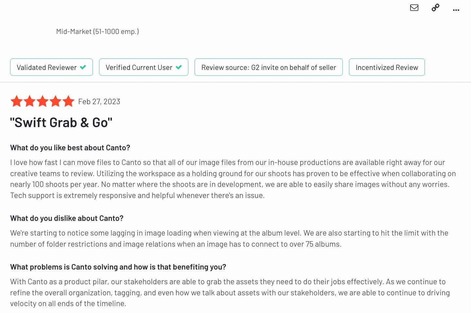Click the fourth orange rating star
The image size is (471, 313).
[55, 101]
